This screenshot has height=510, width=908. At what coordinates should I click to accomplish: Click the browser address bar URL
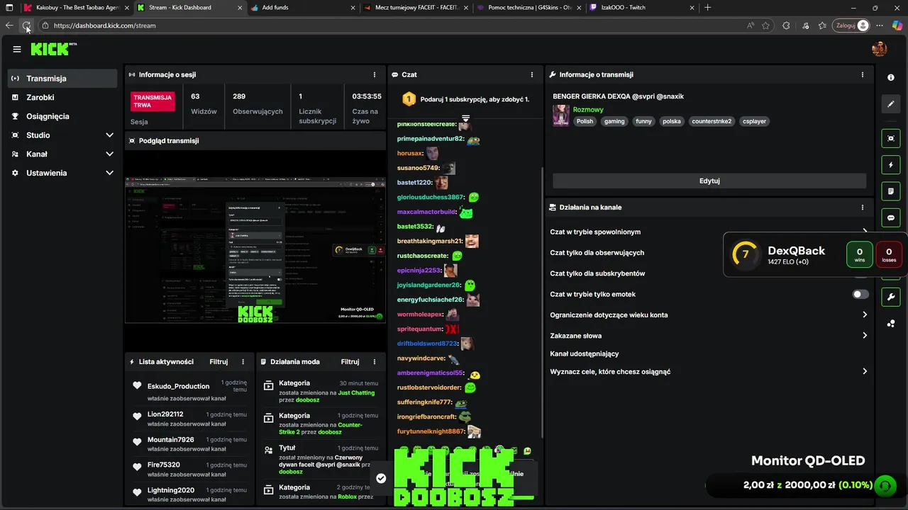tap(104, 25)
